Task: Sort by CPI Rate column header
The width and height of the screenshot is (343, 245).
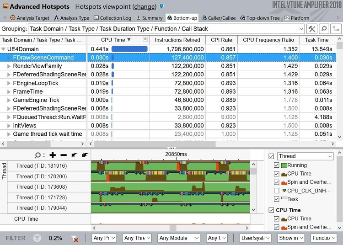Action: coord(221,40)
